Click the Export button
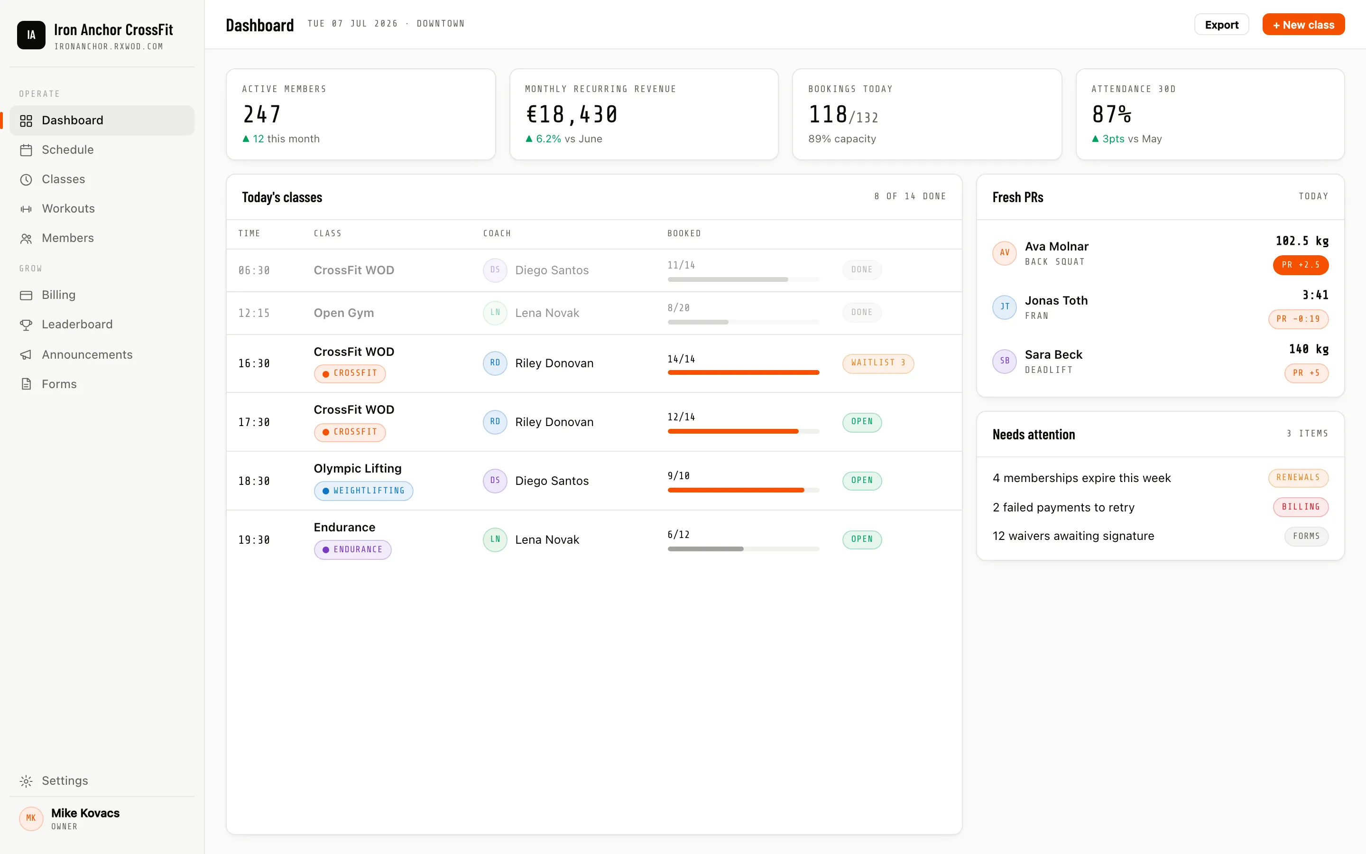Screen dimensions: 1366x854 (x=1221, y=24)
